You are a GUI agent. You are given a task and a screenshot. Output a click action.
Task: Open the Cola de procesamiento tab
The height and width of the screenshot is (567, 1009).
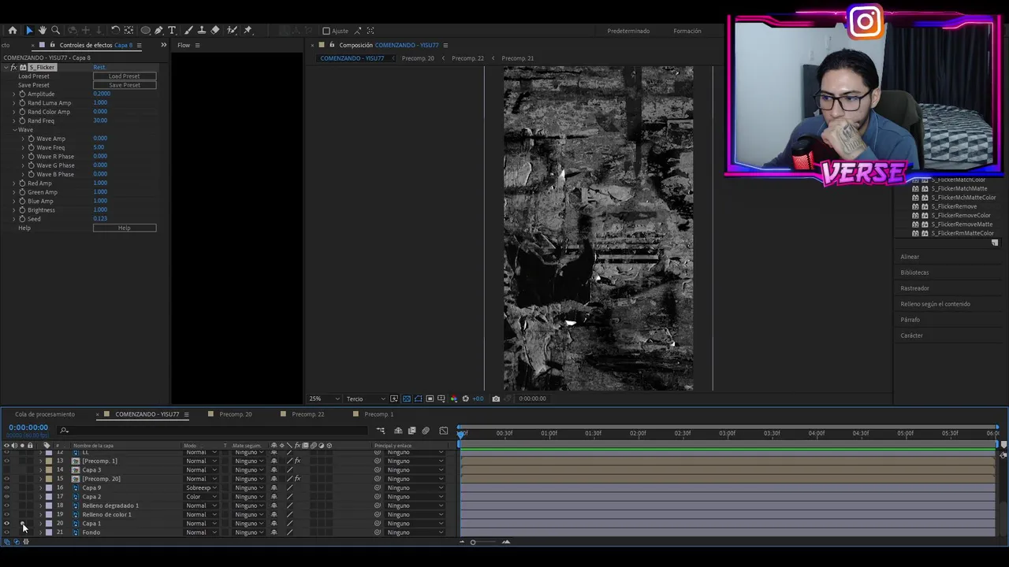coord(45,414)
